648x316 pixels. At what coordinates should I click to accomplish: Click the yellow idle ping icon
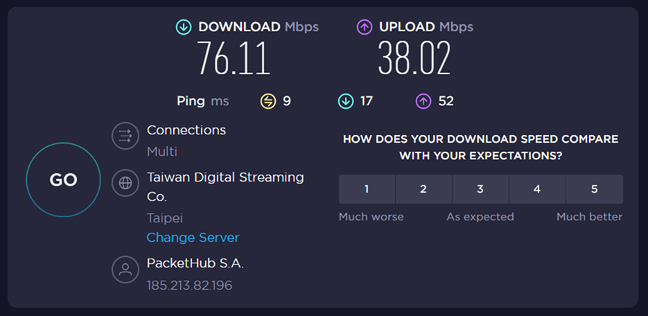pyautogui.click(x=268, y=101)
